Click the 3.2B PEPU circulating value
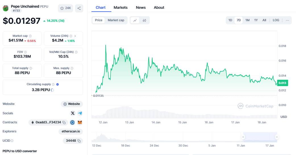296x155 pixels. tap(41, 90)
